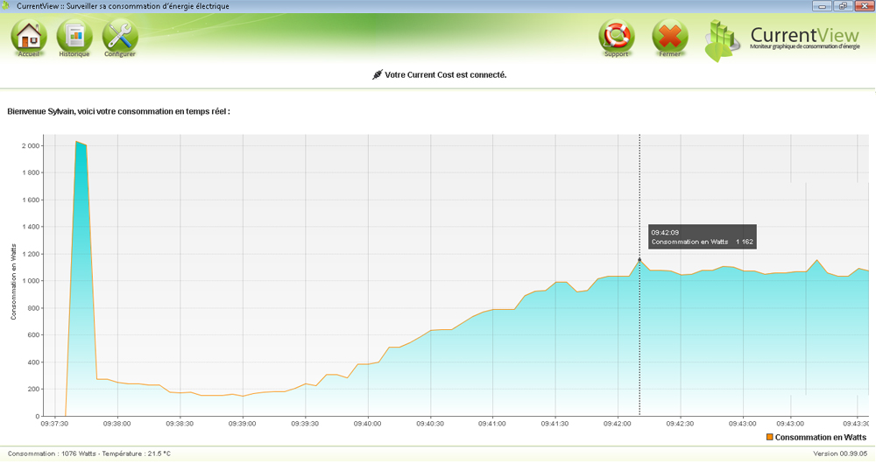Click the orange legend color square

click(770, 437)
